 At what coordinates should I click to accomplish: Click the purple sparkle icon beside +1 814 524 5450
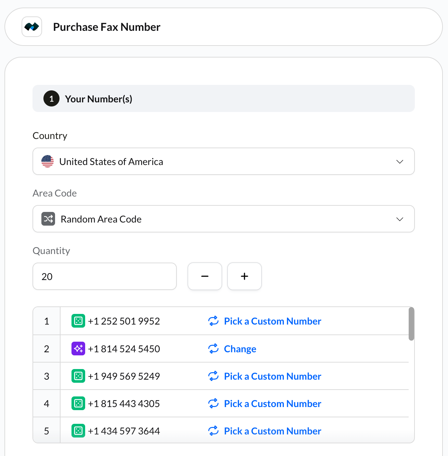(78, 349)
